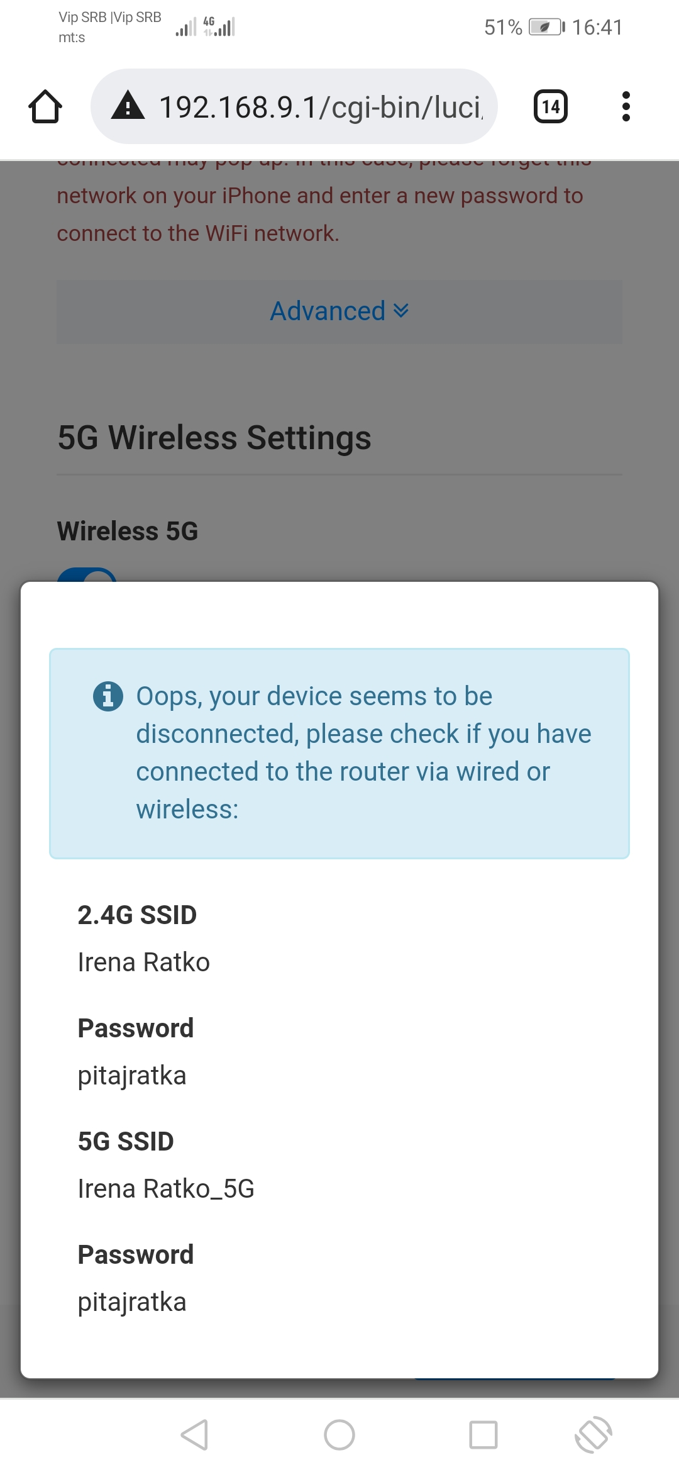Viewport: 679px width, 1472px height.
Task: Tap the battery indicator in the status bar
Action: coord(546,27)
